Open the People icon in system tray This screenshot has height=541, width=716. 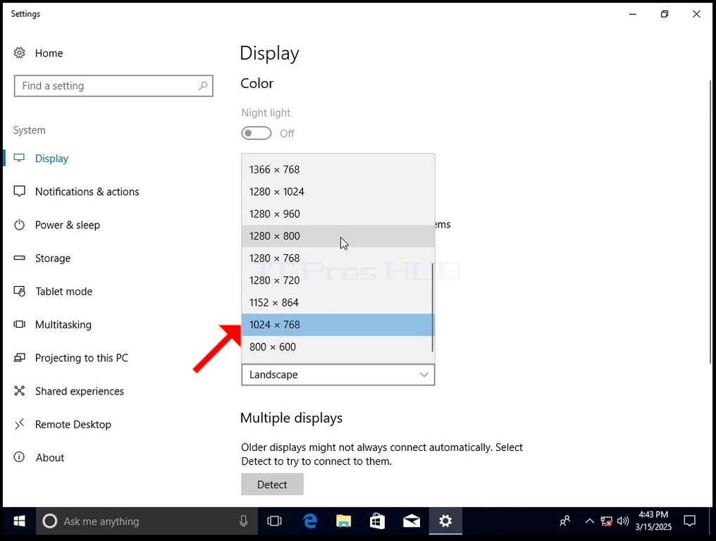565,521
